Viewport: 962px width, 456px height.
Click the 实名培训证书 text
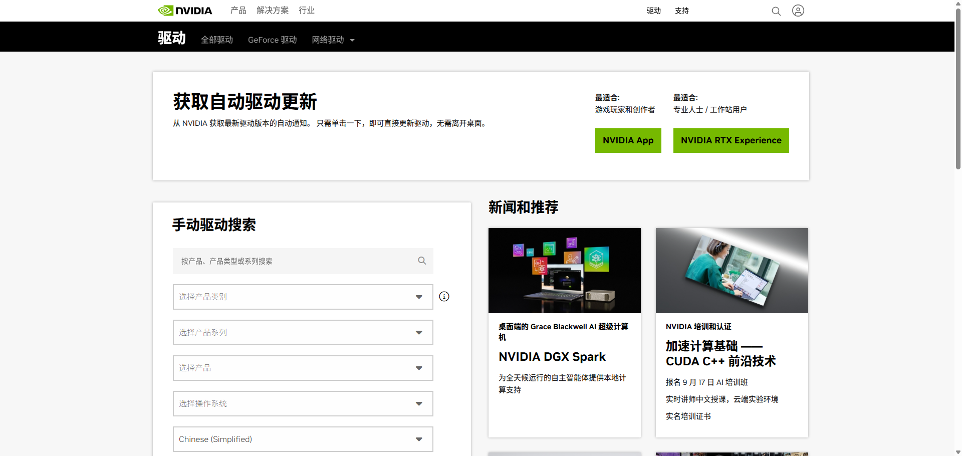point(688,416)
